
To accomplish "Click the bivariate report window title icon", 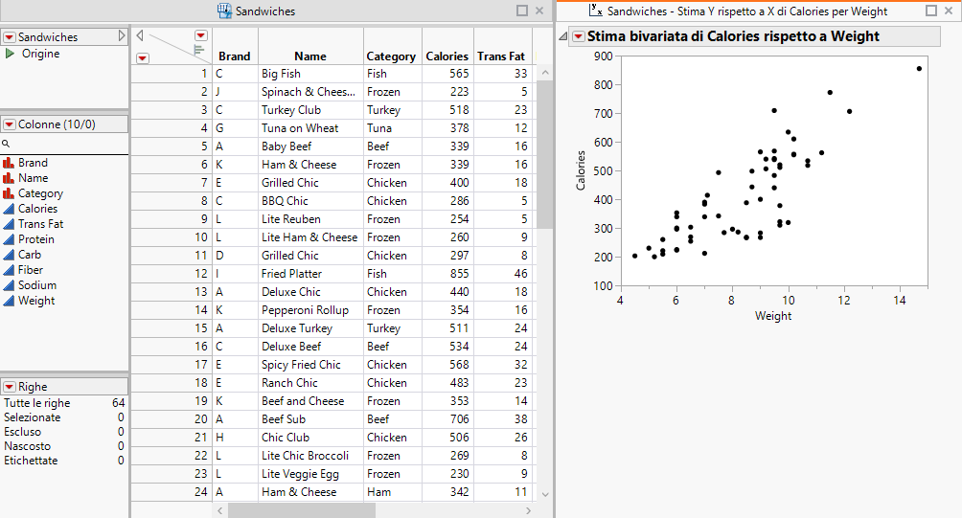I will pyautogui.click(x=595, y=10).
